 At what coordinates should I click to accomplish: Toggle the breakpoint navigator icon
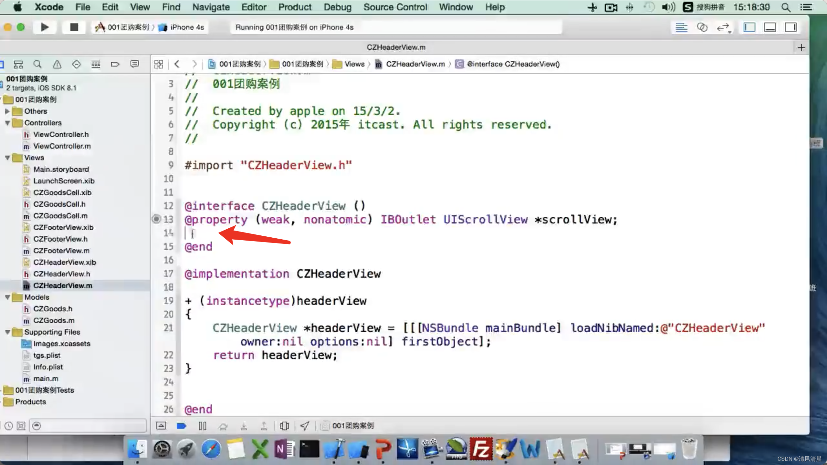tap(115, 64)
